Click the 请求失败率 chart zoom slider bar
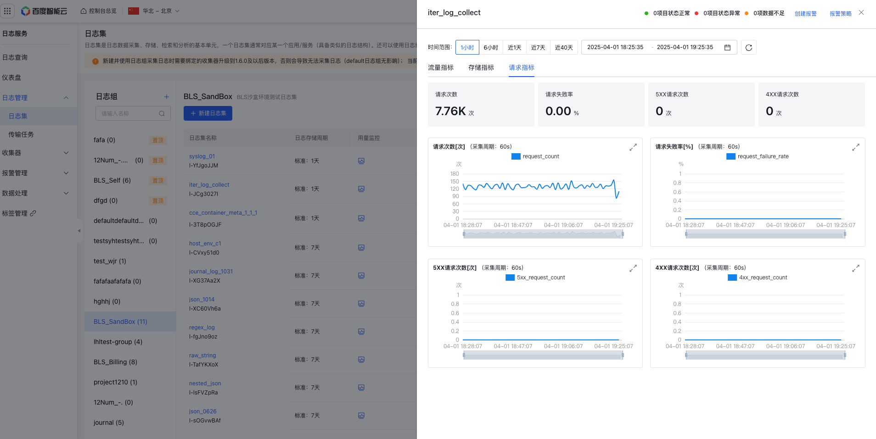This screenshot has height=439, width=876. (x=765, y=234)
